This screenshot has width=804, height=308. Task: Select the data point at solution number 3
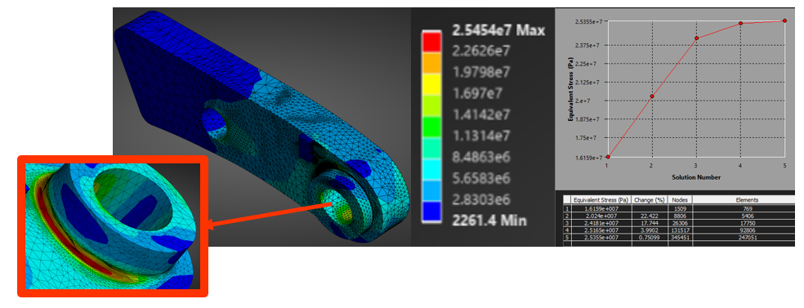(696, 38)
